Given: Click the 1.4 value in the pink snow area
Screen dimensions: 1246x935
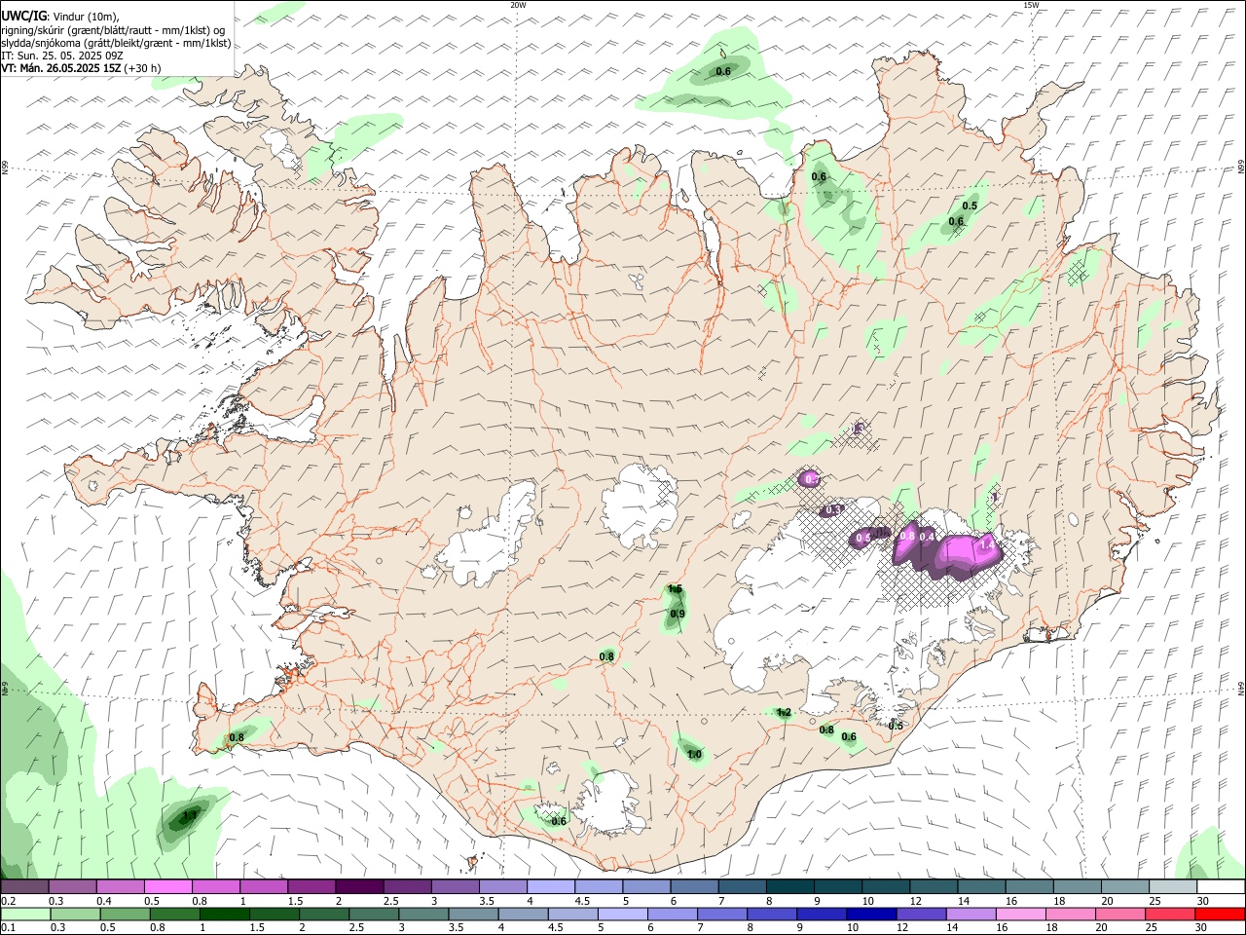Looking at the screenshot, I should coord(987,545).
